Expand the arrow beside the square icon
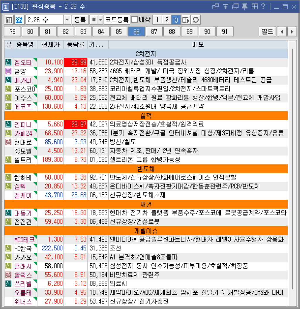The width and height of the screenshot is (300, 309). [x=100, y=20]
